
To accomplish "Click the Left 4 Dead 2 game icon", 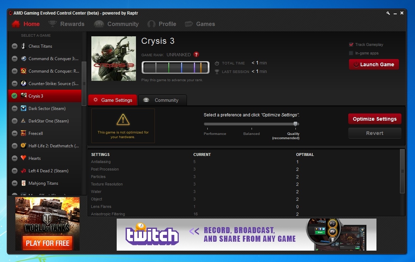I will tap(24, 171).
